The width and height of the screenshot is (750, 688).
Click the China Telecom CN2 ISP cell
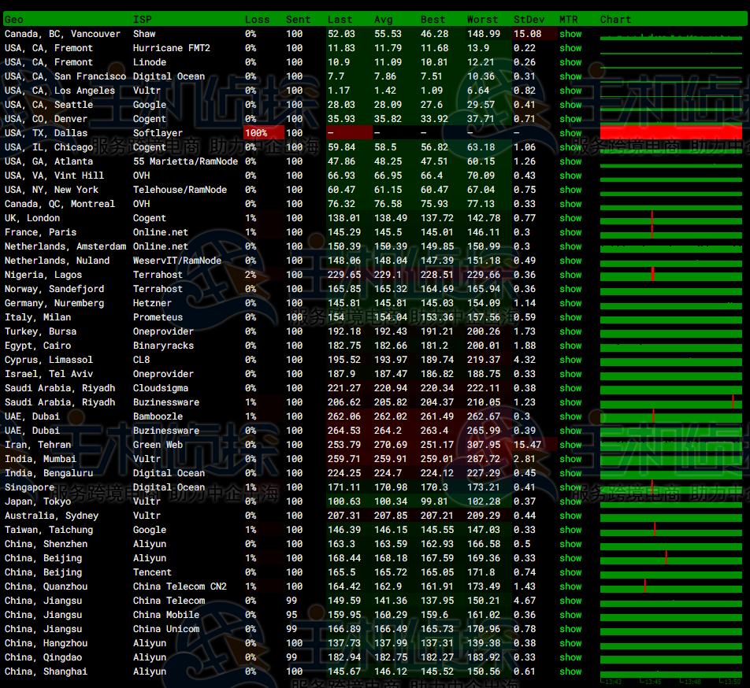tap(180, 586)
